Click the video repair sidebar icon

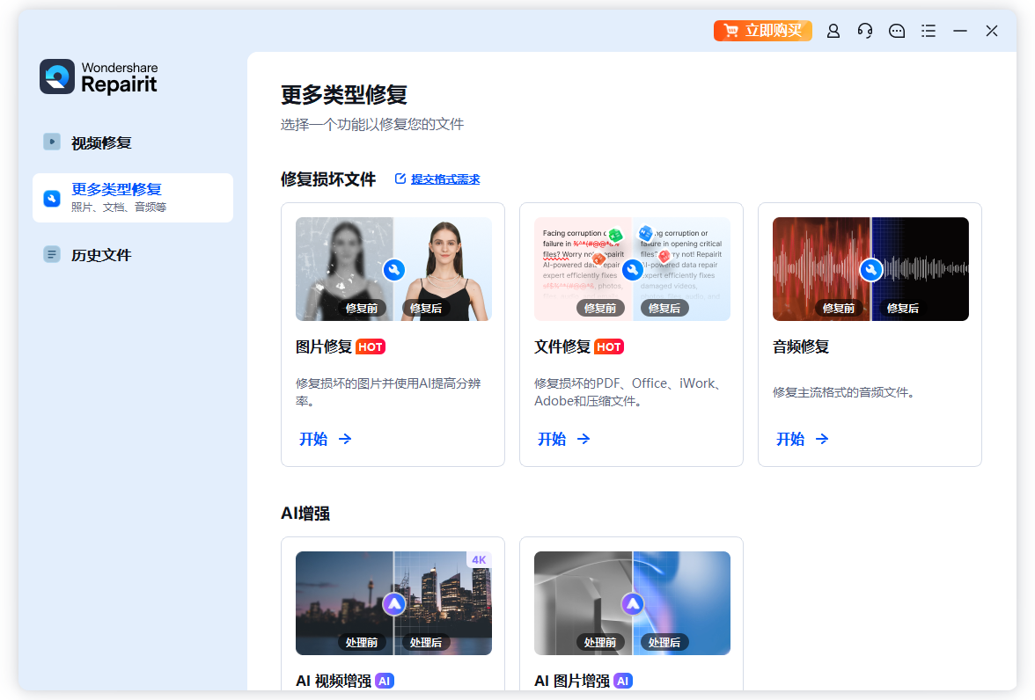click(x=52, y=142)
